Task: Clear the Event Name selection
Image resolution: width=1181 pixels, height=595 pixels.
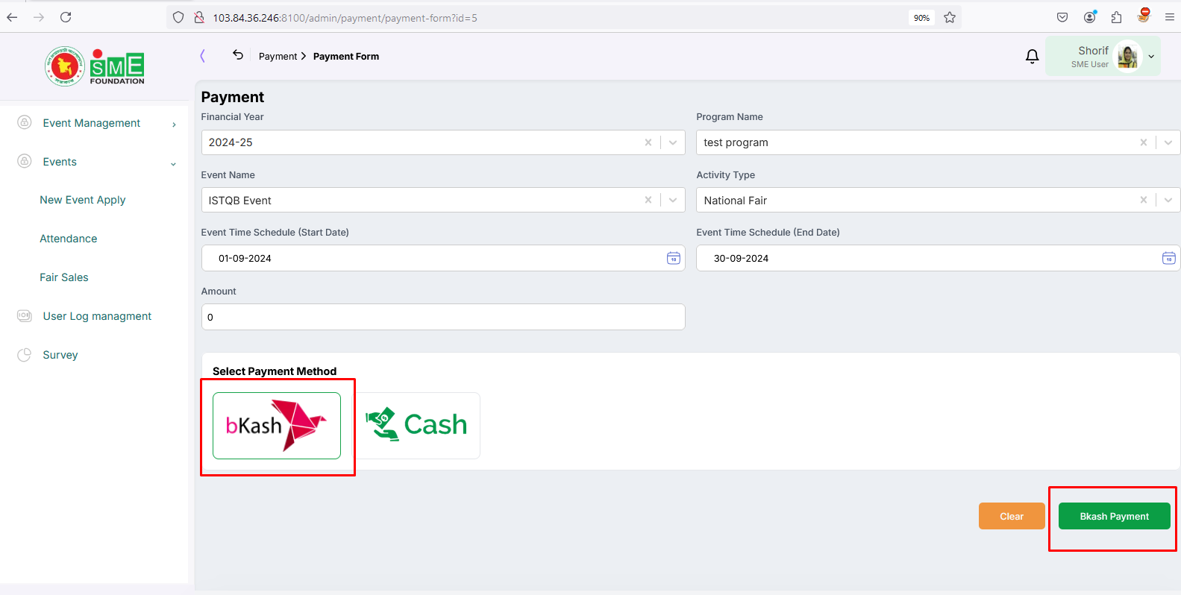Action: tap(648, 200)
